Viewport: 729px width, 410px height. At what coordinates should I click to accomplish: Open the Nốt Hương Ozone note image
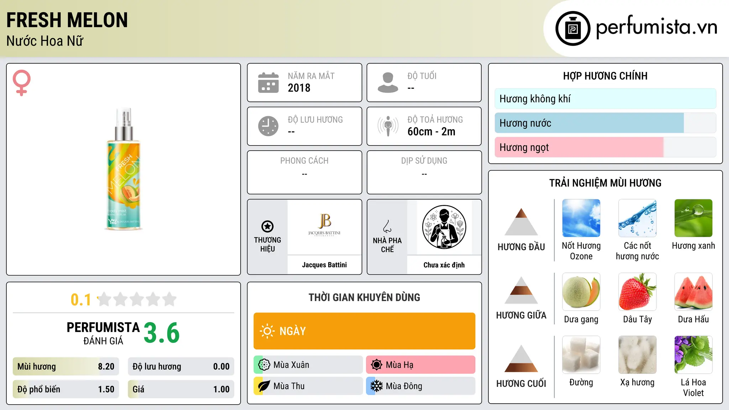pyautogui.click(x=581, y=218)
